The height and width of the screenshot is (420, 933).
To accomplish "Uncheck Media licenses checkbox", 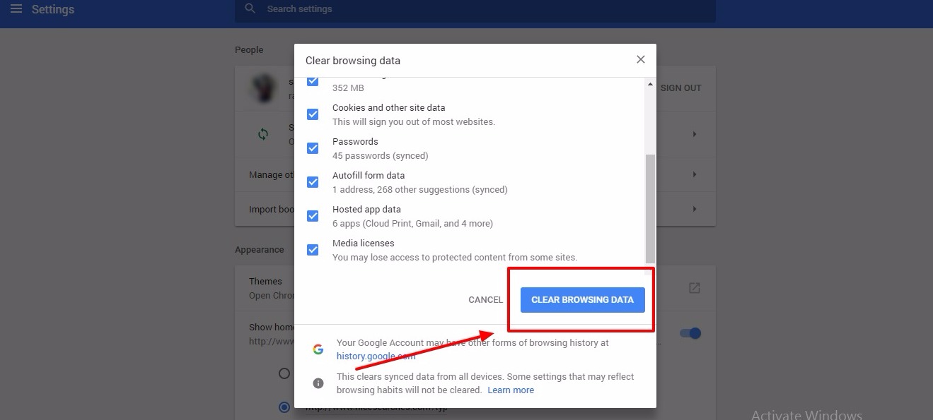I will [313, 250].
